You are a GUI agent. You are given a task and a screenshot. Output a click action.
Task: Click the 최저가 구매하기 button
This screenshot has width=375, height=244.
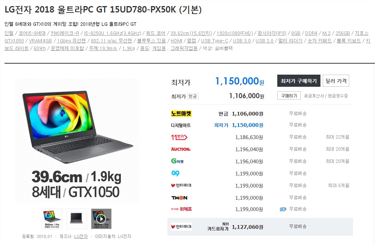299,81
